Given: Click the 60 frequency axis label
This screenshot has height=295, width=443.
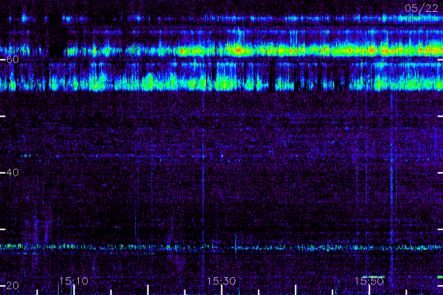Looking at the screenshot, I should pyautogui.click(x=12, y=59).
